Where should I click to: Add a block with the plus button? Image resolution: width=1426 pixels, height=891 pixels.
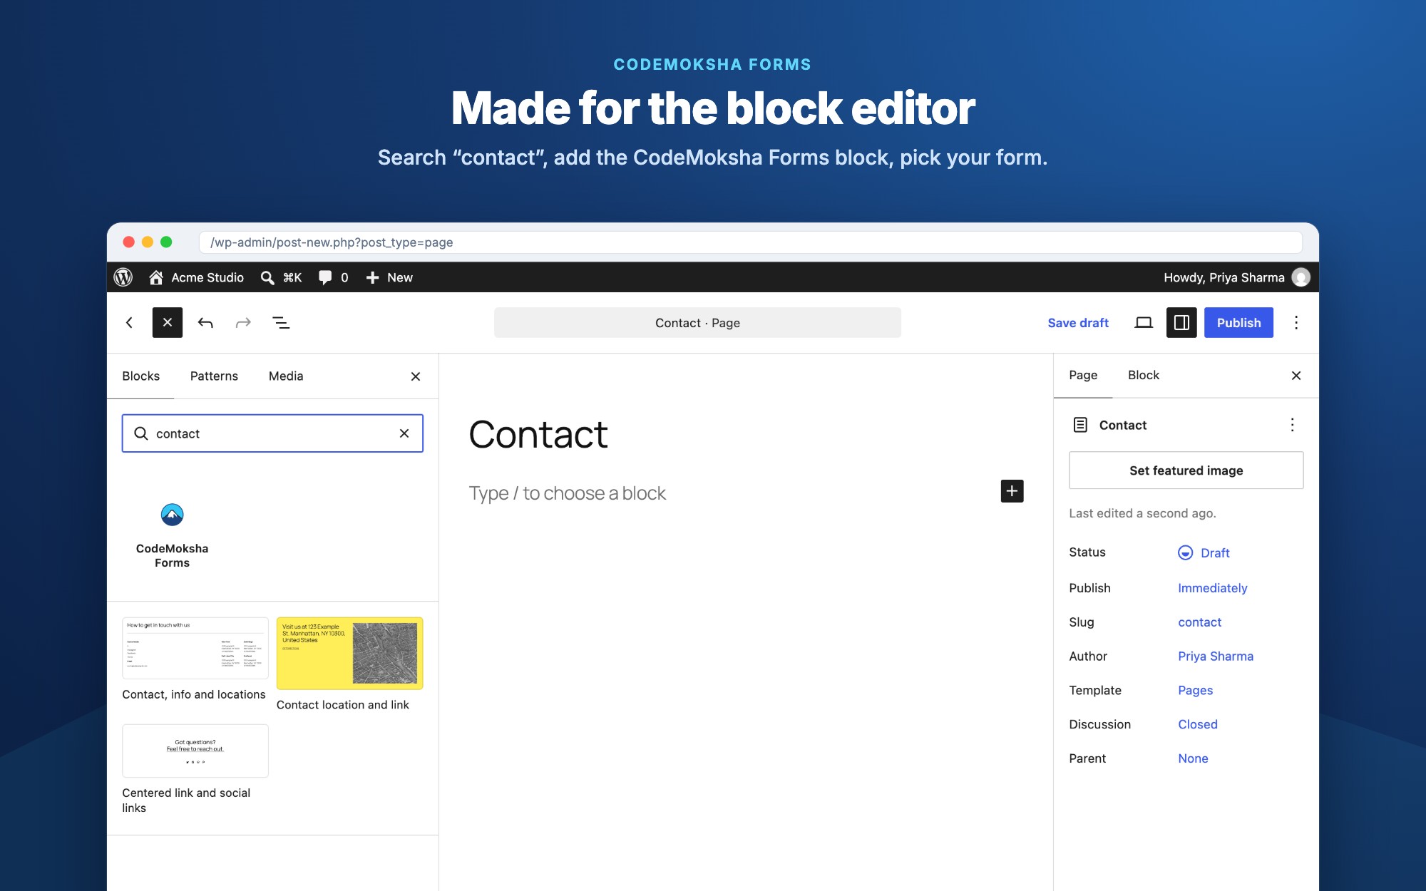pos(1012,491)
